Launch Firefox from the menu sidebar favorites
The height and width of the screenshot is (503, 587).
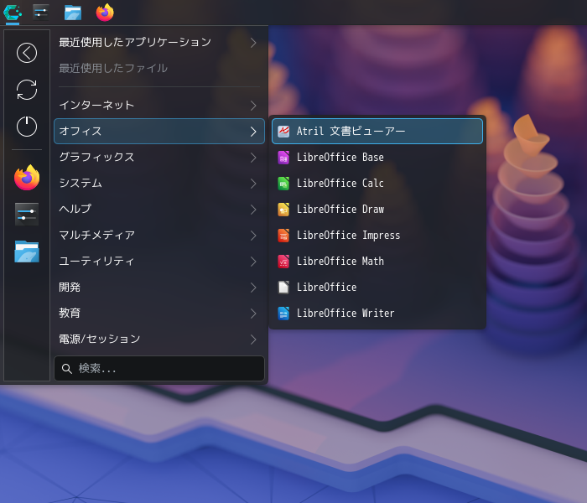(27, 178)
